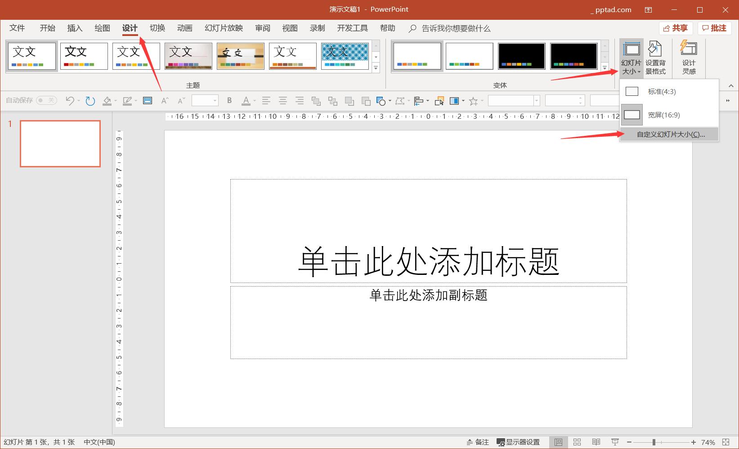Viewport: 739px width, 449px height.
Task: Switch to the Home (开始) tab
Action: pos(47,28)
